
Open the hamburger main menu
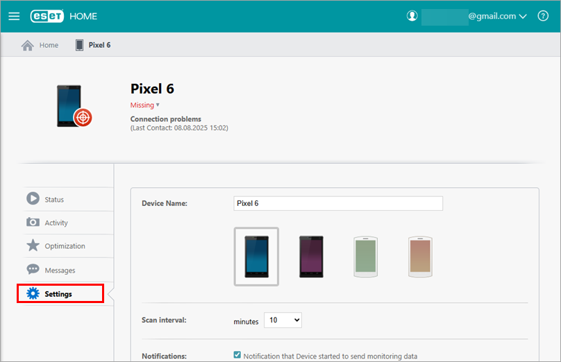(x=14, y=16)
